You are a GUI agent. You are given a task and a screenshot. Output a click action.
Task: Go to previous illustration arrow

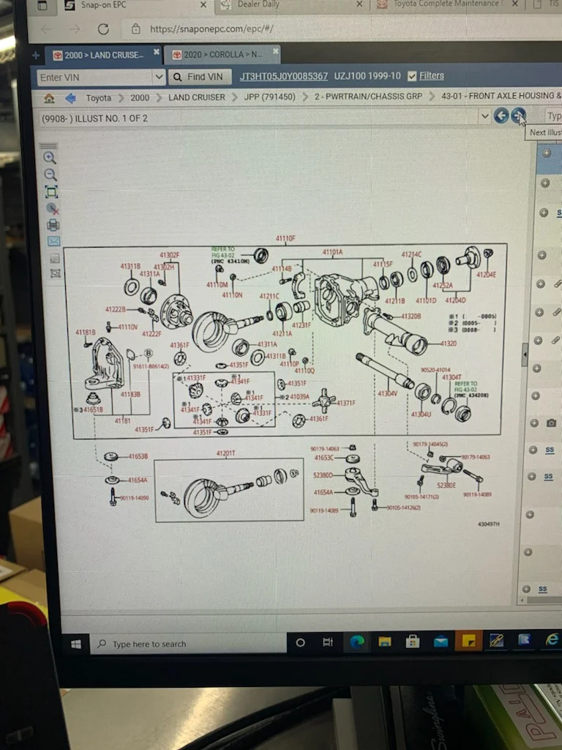coord(501,116)
